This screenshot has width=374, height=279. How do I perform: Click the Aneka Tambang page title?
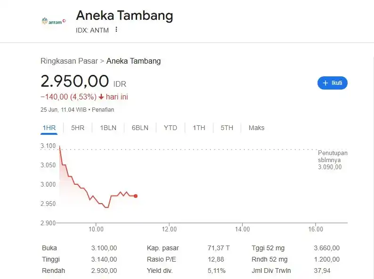coord(124,16)
